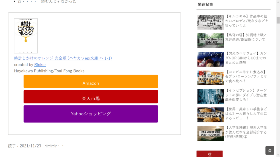Click the 関連記事 sidebar heading

(x=205, y=4)
